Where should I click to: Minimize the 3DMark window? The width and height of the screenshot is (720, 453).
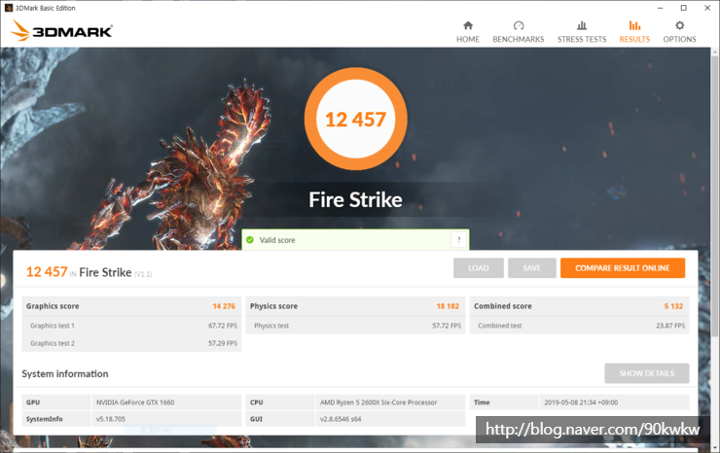point(660,8)
